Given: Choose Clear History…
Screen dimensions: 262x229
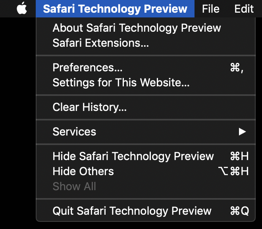Looking at the screenshot, I should [146, 107].
